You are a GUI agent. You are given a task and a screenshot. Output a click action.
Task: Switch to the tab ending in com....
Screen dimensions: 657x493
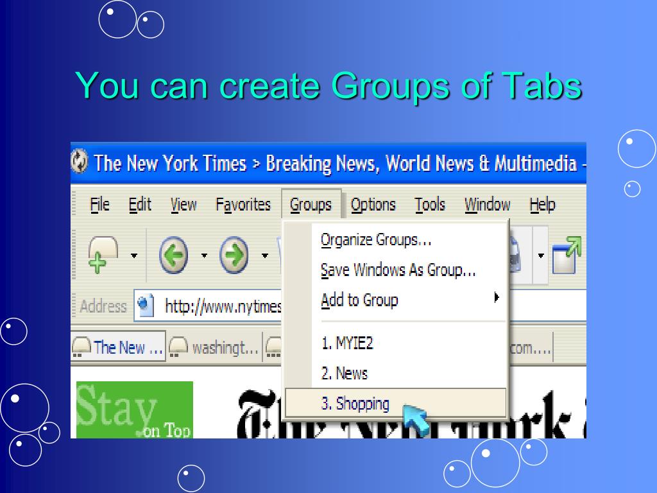click(531, 347)
